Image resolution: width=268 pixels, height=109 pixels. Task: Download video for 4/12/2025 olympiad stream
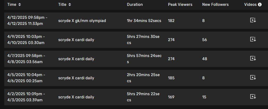(253, 20)
